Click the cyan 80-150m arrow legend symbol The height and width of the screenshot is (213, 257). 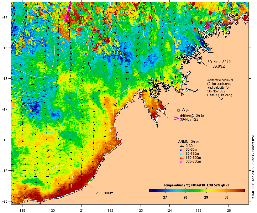[182, 154]
